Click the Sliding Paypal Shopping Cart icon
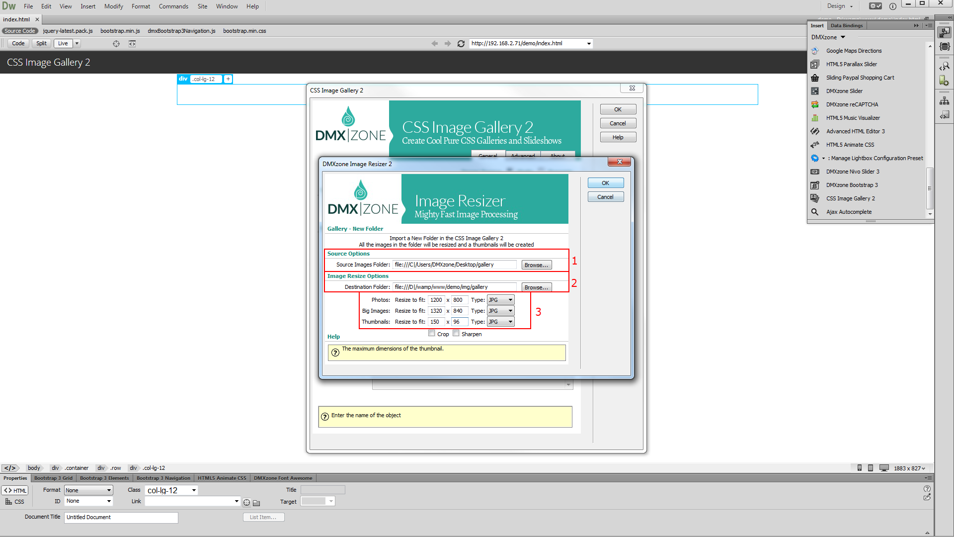The width and height of the screenshot is (954, 537). pyautogui.click(x=815, y=78)
